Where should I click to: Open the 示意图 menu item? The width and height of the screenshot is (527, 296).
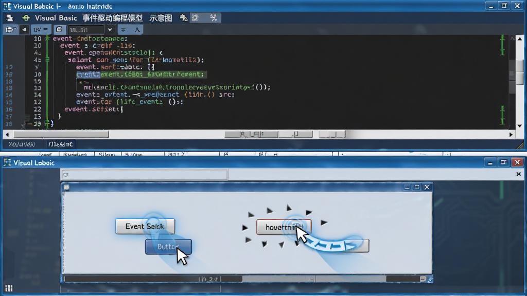[161, 18]
